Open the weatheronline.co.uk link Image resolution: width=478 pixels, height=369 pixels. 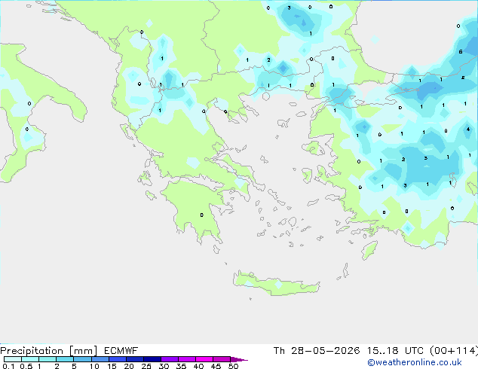[415, 362]
